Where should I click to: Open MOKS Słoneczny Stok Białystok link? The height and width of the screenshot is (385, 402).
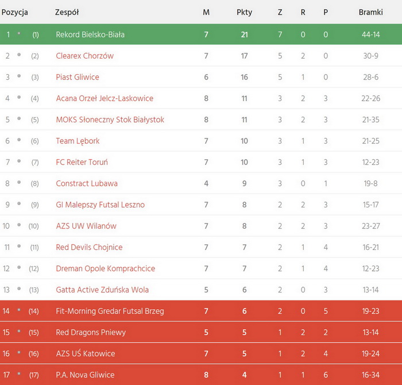tap(110, 120)
